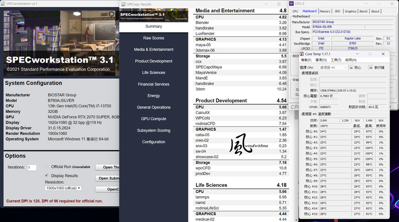Image resolution: width=399 pixels, height=222 pixels.
Task: Click the 65.0 TDP field in Core Temp
Action: (377, 107)
